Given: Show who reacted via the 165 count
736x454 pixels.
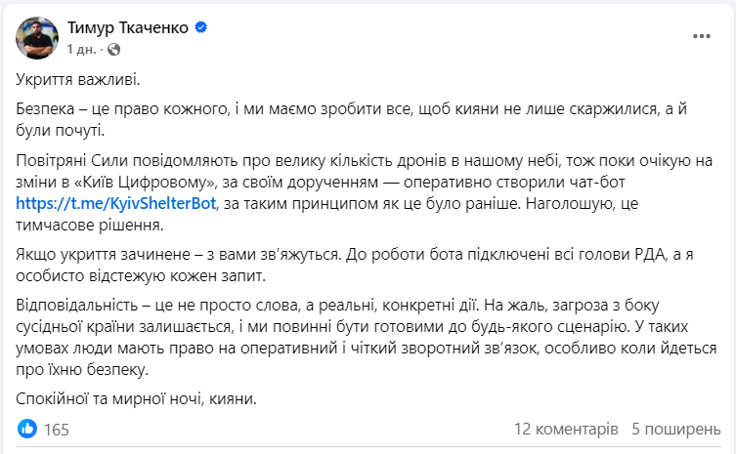Looking at the screenshot, I should (x=56, y=429).
